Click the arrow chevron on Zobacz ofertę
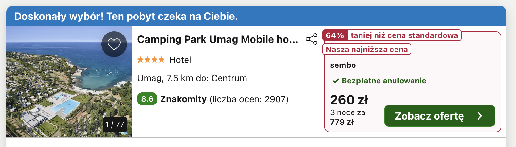This screenshot has height=147, width=516. [x=479, y=116]
